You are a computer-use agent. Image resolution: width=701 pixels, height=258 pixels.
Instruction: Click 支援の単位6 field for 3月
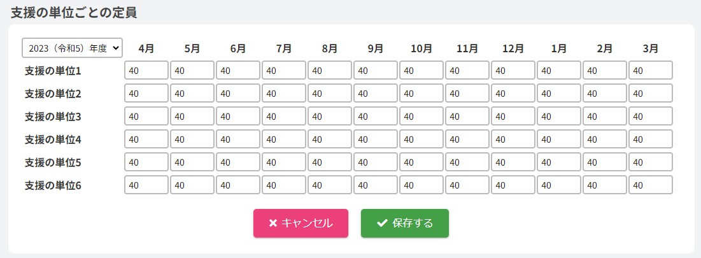[x=650, y=185]
